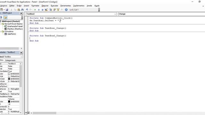Switch to the Categorizado properties tab
The height and width of the screenshot is (115, 205).
click(10, 60)
